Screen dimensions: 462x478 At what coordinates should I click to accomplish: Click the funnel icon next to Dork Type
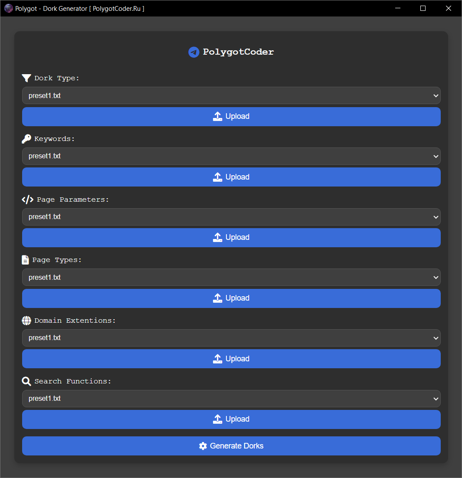26,78
